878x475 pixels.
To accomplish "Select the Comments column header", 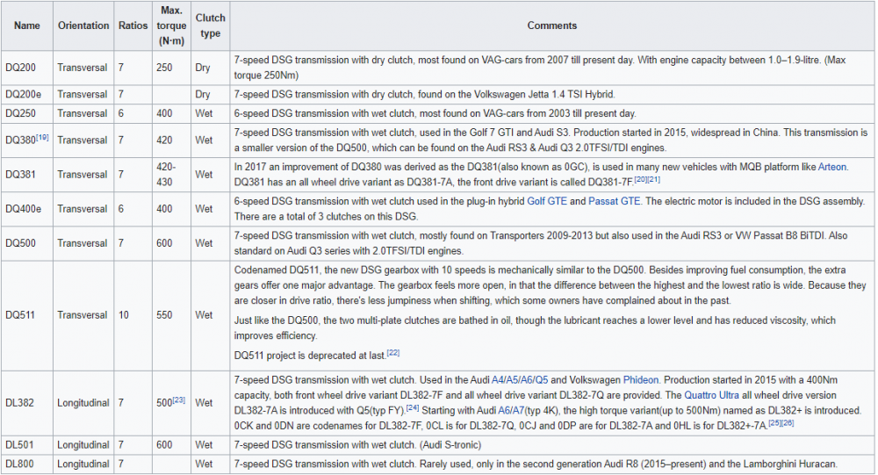I will pyautogui.click(x=552, y=25).
